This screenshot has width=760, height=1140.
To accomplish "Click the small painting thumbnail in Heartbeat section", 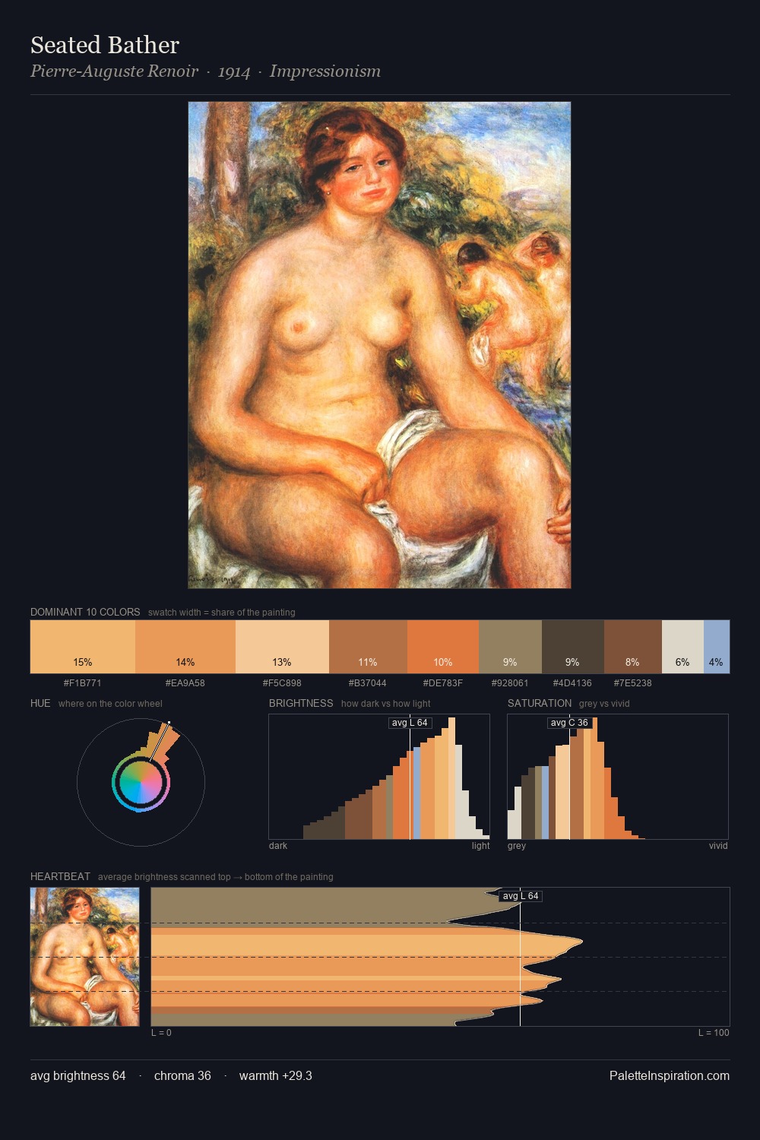I will click(x=85, y=957).
